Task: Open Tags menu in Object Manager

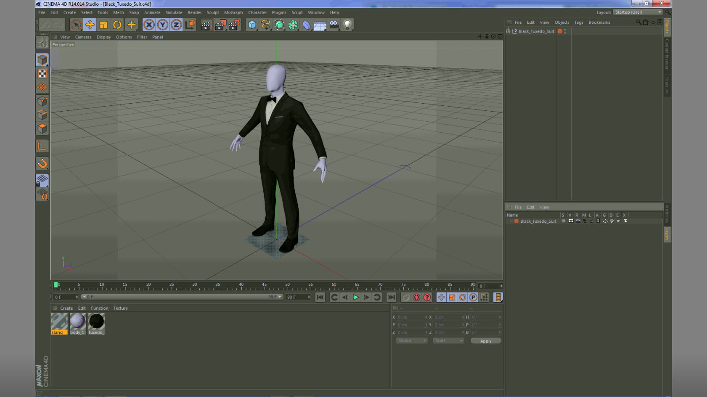Action: coord(579,22)
